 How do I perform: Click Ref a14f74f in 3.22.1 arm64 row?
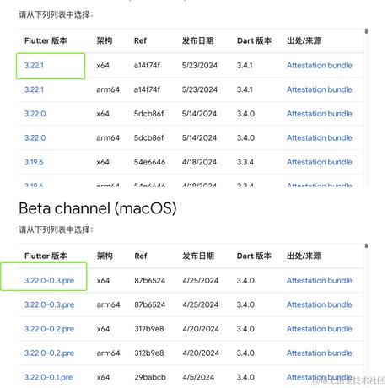coord(147,89)
